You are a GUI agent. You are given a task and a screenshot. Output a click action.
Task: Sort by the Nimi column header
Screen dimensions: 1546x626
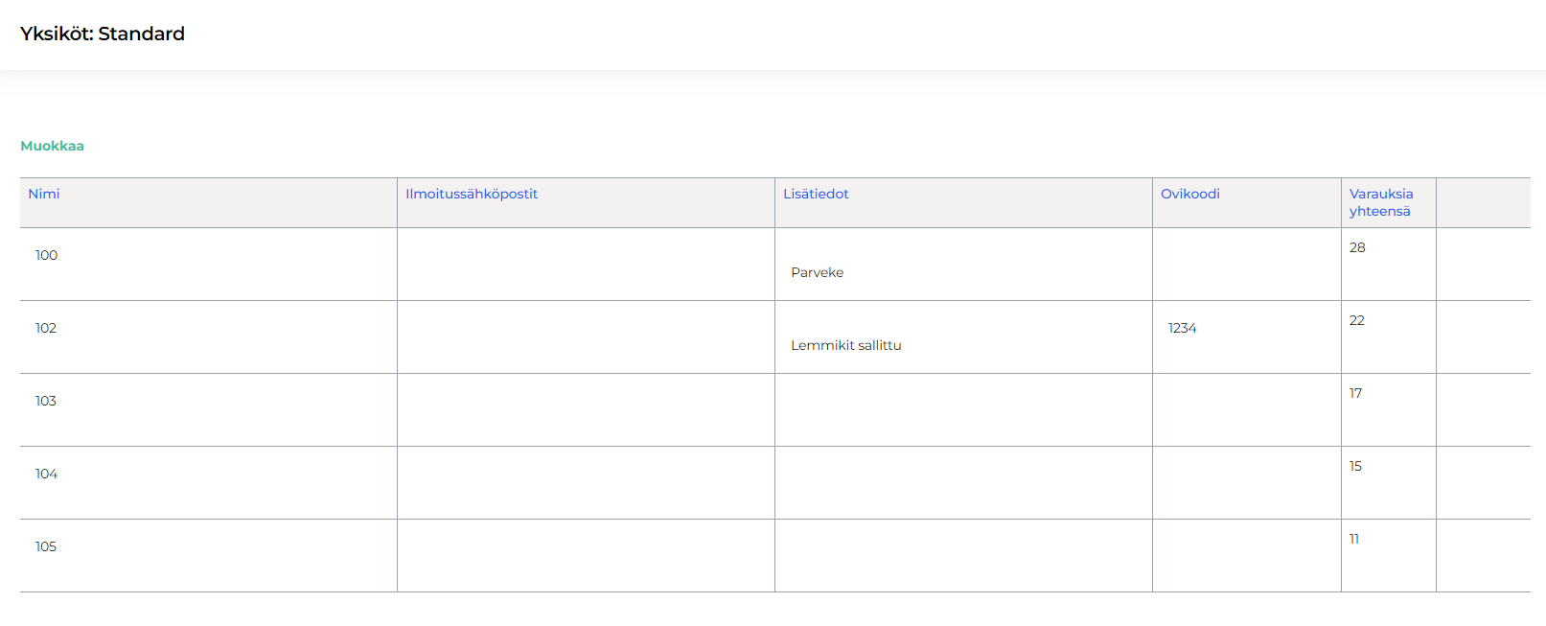[x=44, y=194]
